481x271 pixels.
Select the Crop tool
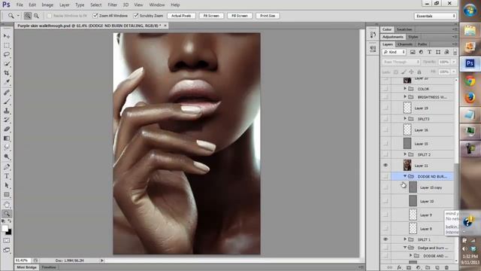[x=7, y=73]
